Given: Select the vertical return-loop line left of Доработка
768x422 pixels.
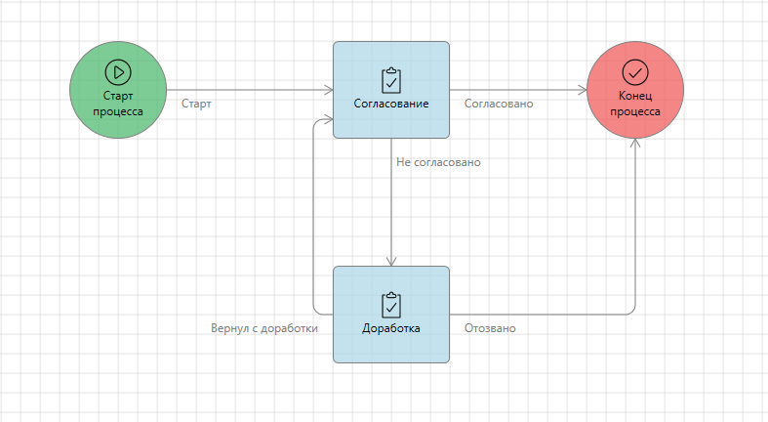Looking at the screenshot, I should pyautogui.click(x=313, y=215).
